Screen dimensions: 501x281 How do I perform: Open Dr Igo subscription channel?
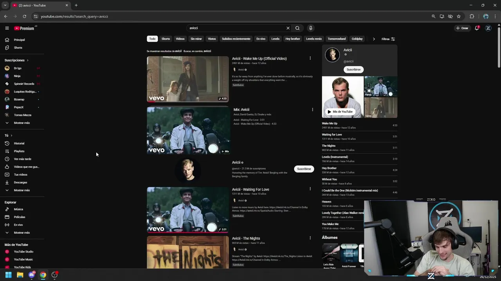pyautogui.click(x=18, y=68)
